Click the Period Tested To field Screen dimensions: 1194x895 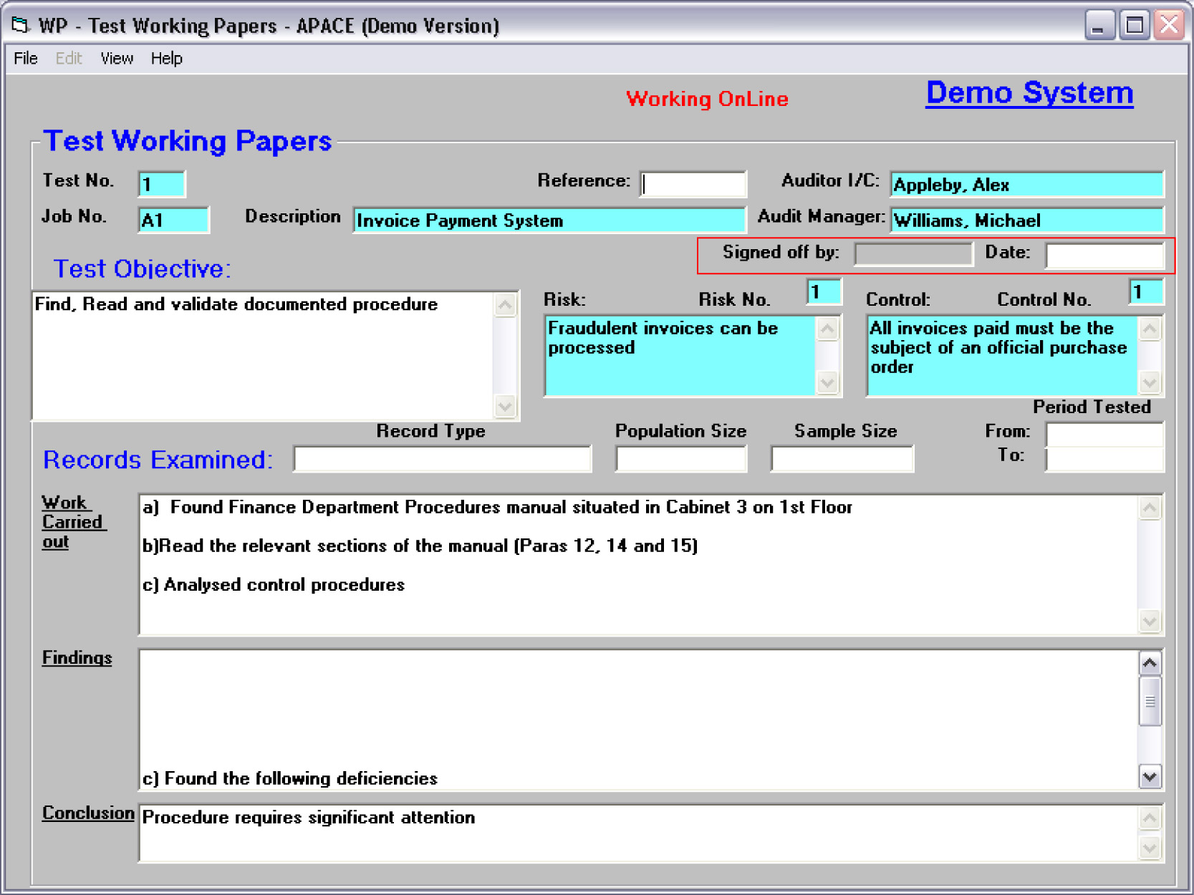click(1104, 459)
